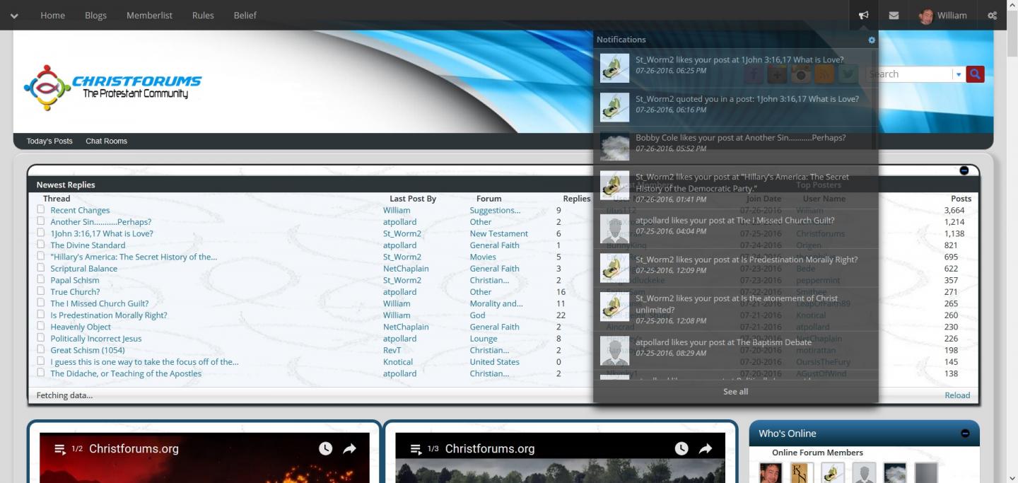Viewport: 1018px width, 483px height.
Task: Check The Divine Standard thread checkbox
Action: click(x=41, y=244)
